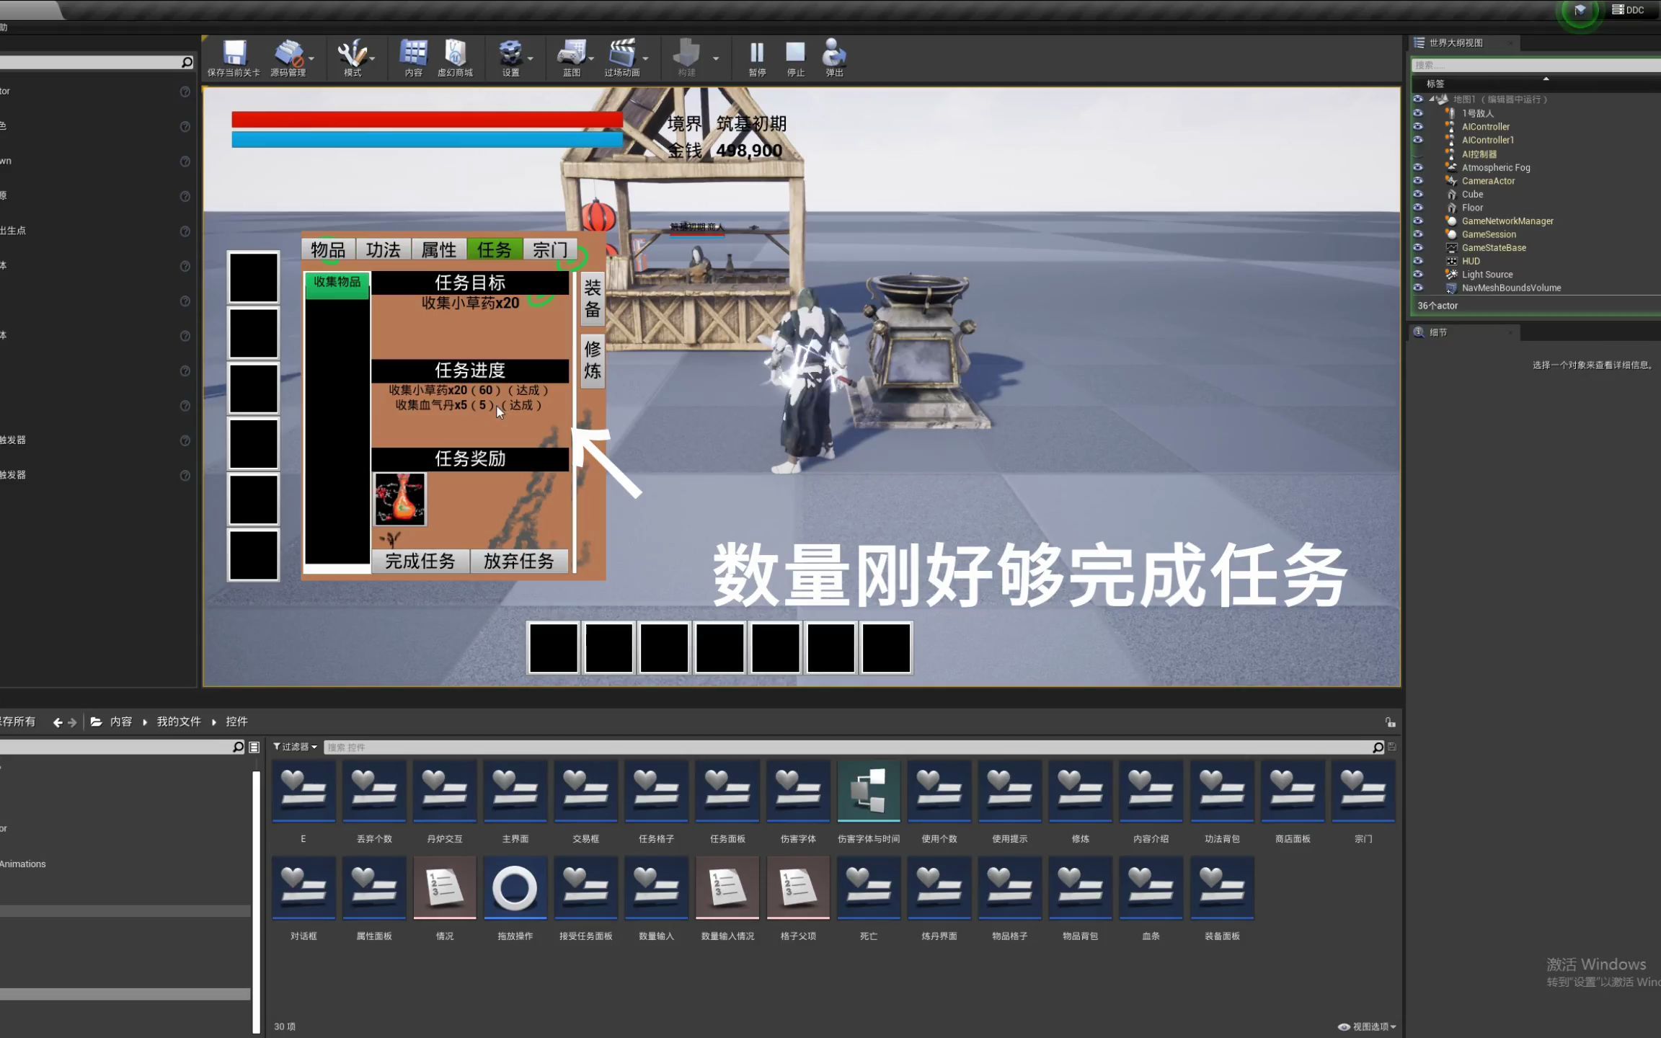Toggle visibility of CameraActor in outliner

1418,181
